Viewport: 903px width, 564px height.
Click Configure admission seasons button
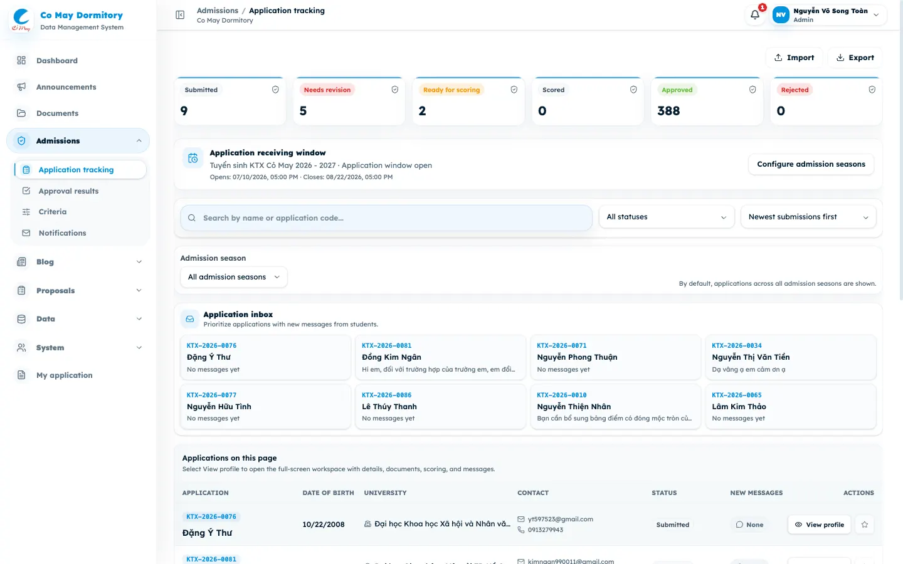811,164
